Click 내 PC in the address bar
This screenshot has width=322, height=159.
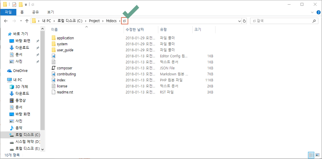coord(47,21)
